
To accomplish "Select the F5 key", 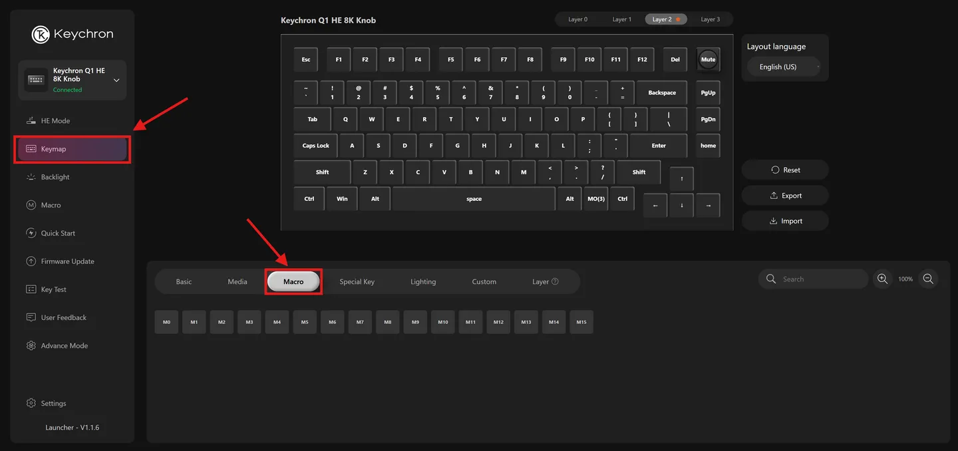I will coord(450,59).
